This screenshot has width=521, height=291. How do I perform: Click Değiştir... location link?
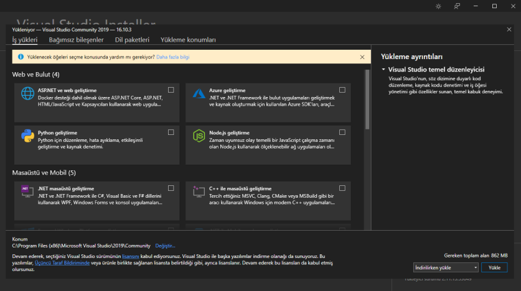[165, 246]
